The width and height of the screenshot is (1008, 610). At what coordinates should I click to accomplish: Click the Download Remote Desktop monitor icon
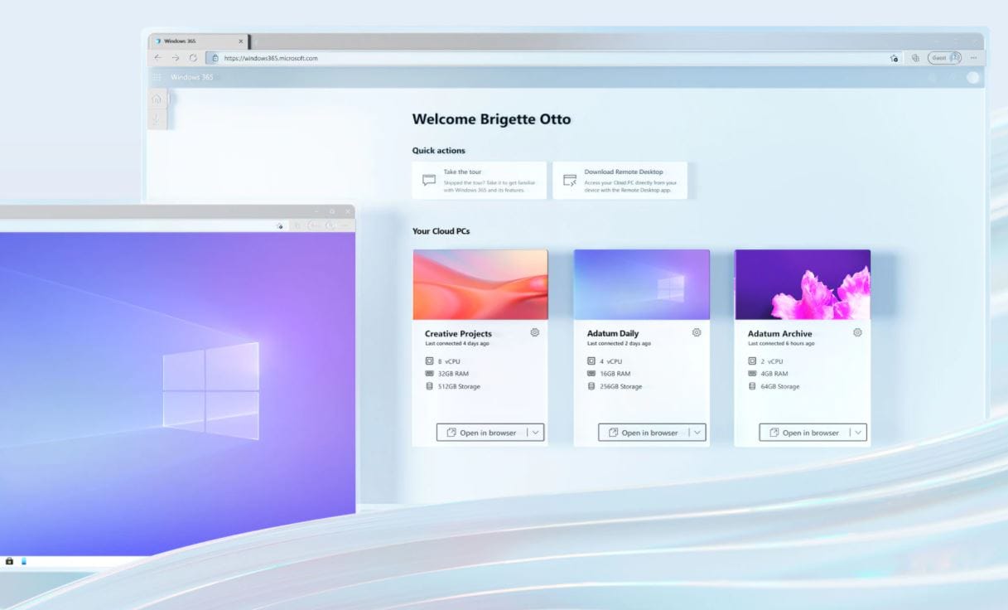click(570, 180)
